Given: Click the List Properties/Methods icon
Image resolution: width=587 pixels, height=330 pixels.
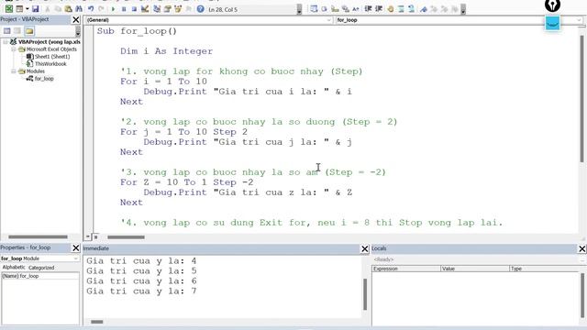Looking at the screenshot, I should [314, 9].
